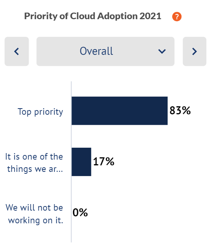Click the word Overall in the selector
212x244 pixels.
tap(96, 51)
